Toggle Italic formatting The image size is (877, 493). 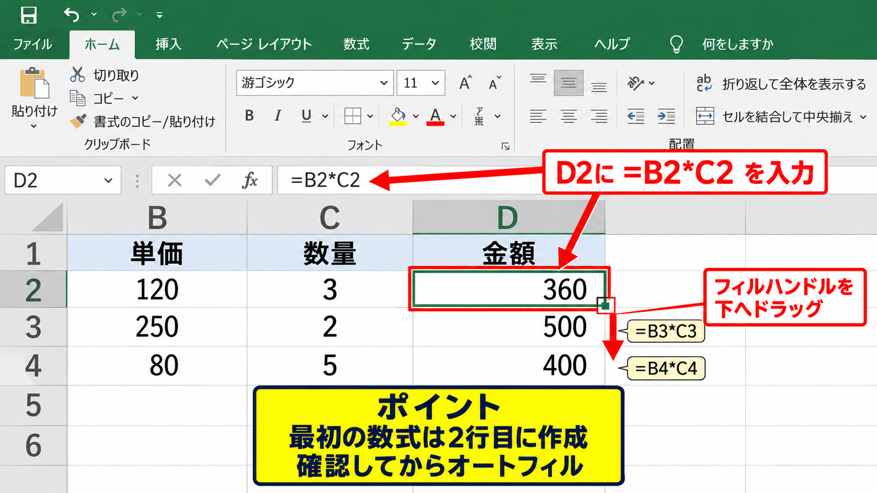click(x=277, y=116)
